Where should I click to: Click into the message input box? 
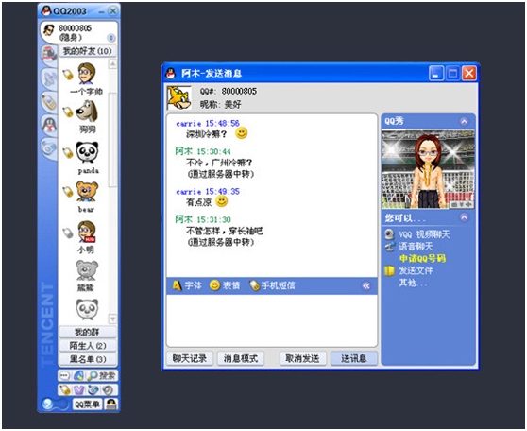(272, 320)
